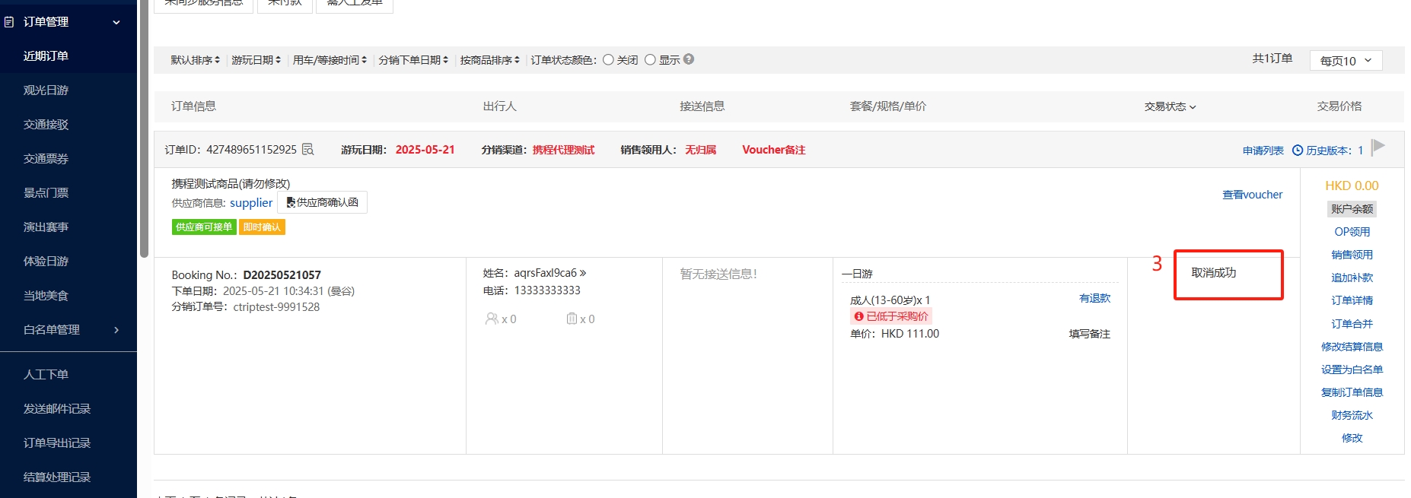Open 近期订单 in the sidebar
The height and width of the screenshot is (498, 1411).
click(46, 56)
